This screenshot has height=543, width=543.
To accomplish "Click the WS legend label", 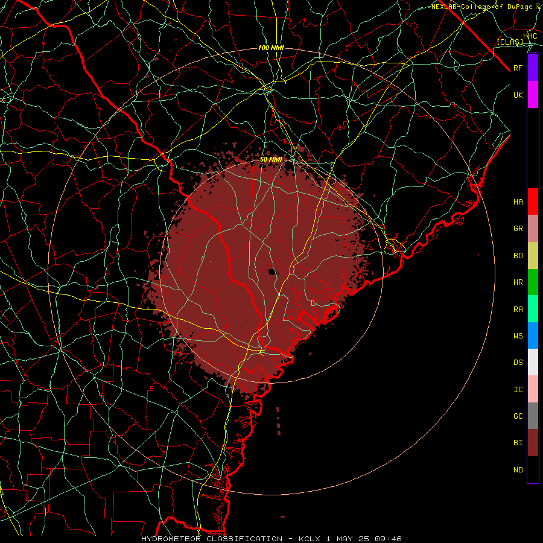I will point(518,336).
